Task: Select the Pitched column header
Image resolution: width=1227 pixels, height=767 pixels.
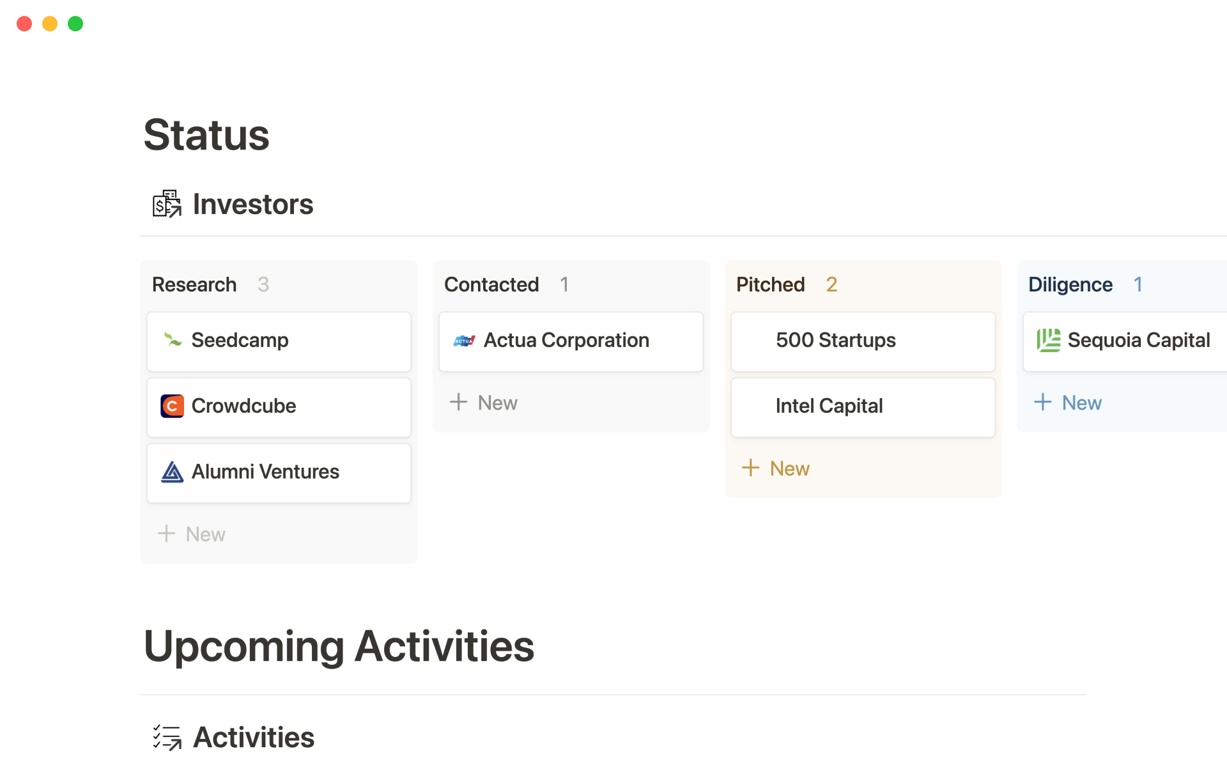Action: click(x=770, y=284)
